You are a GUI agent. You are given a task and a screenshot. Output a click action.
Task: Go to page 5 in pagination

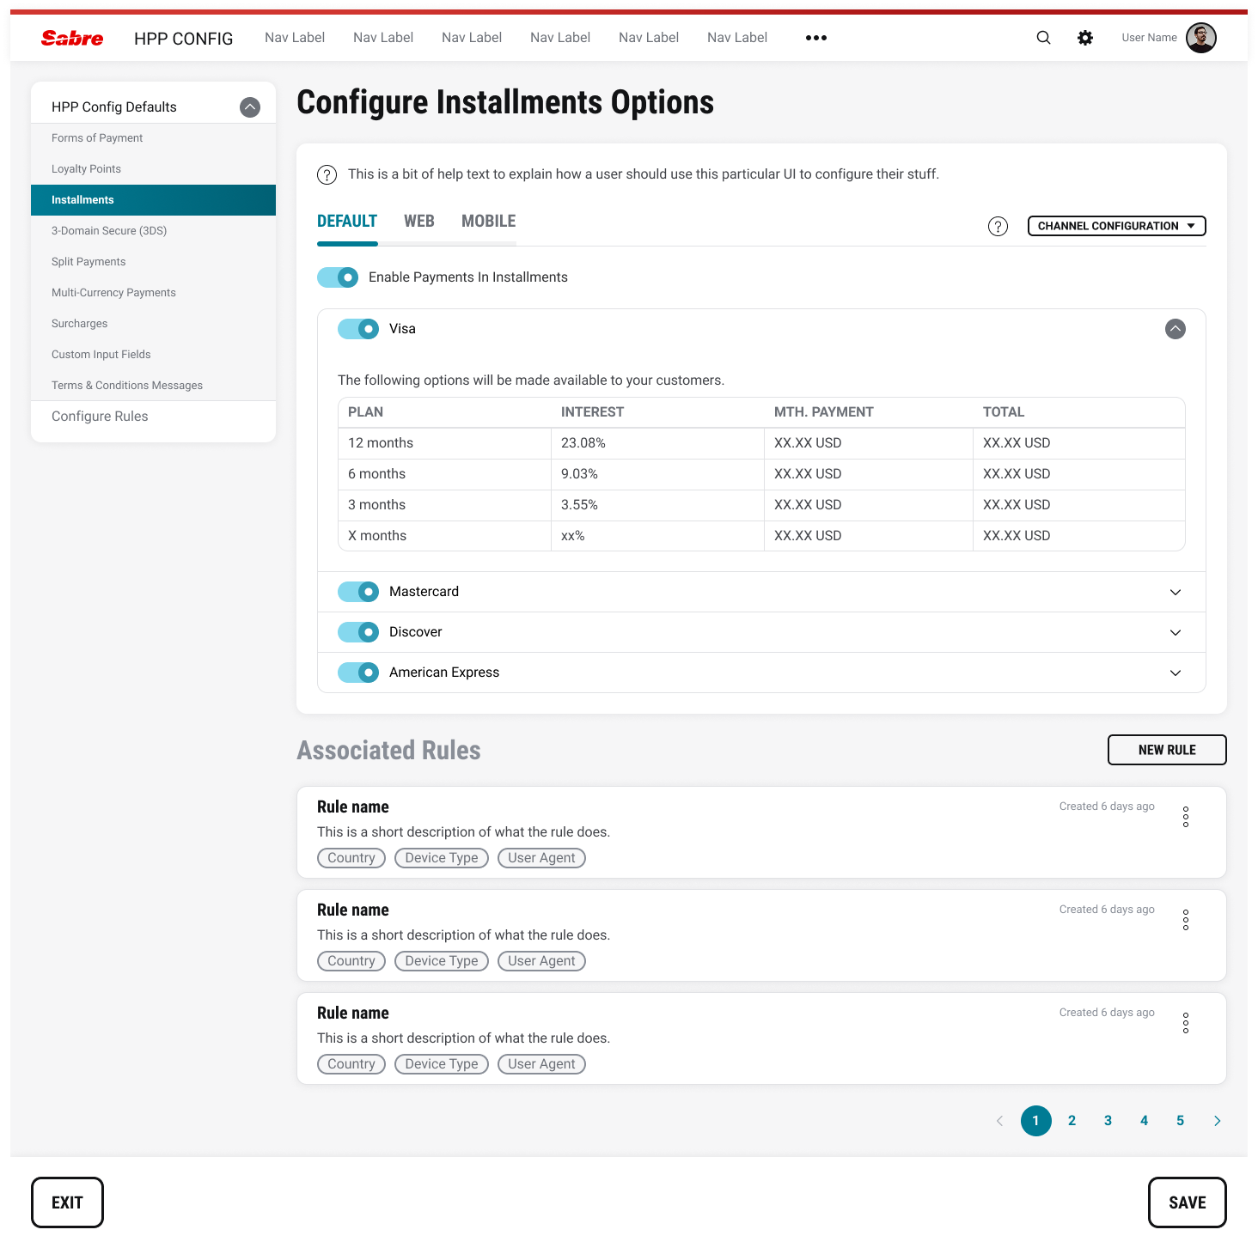coord(1181,1121)
